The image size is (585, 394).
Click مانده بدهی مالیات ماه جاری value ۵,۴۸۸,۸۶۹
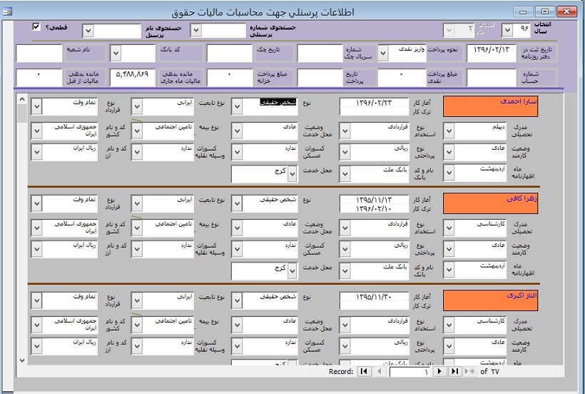point(133,78)
